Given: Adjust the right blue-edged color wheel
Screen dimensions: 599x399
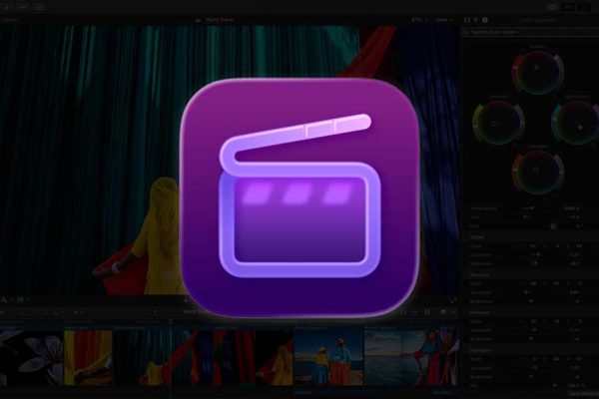Looking at the screenshot, I should coord(576,122).
